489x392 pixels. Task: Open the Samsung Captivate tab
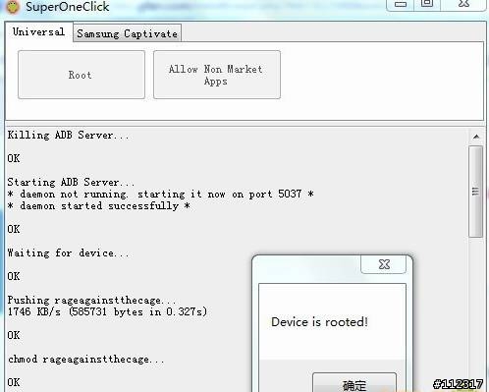point(128,33)
